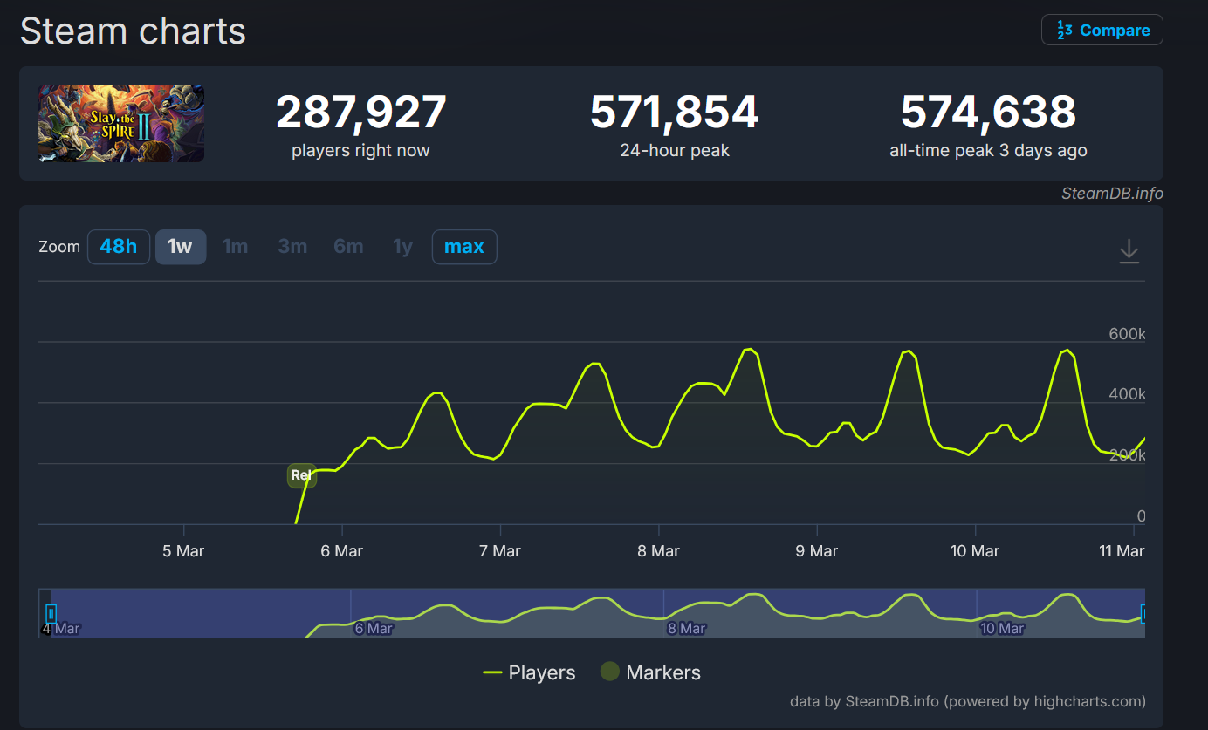The image size is (1208, 730).
Task: Select the 1y zoom range
Action: tap(402, 247)
